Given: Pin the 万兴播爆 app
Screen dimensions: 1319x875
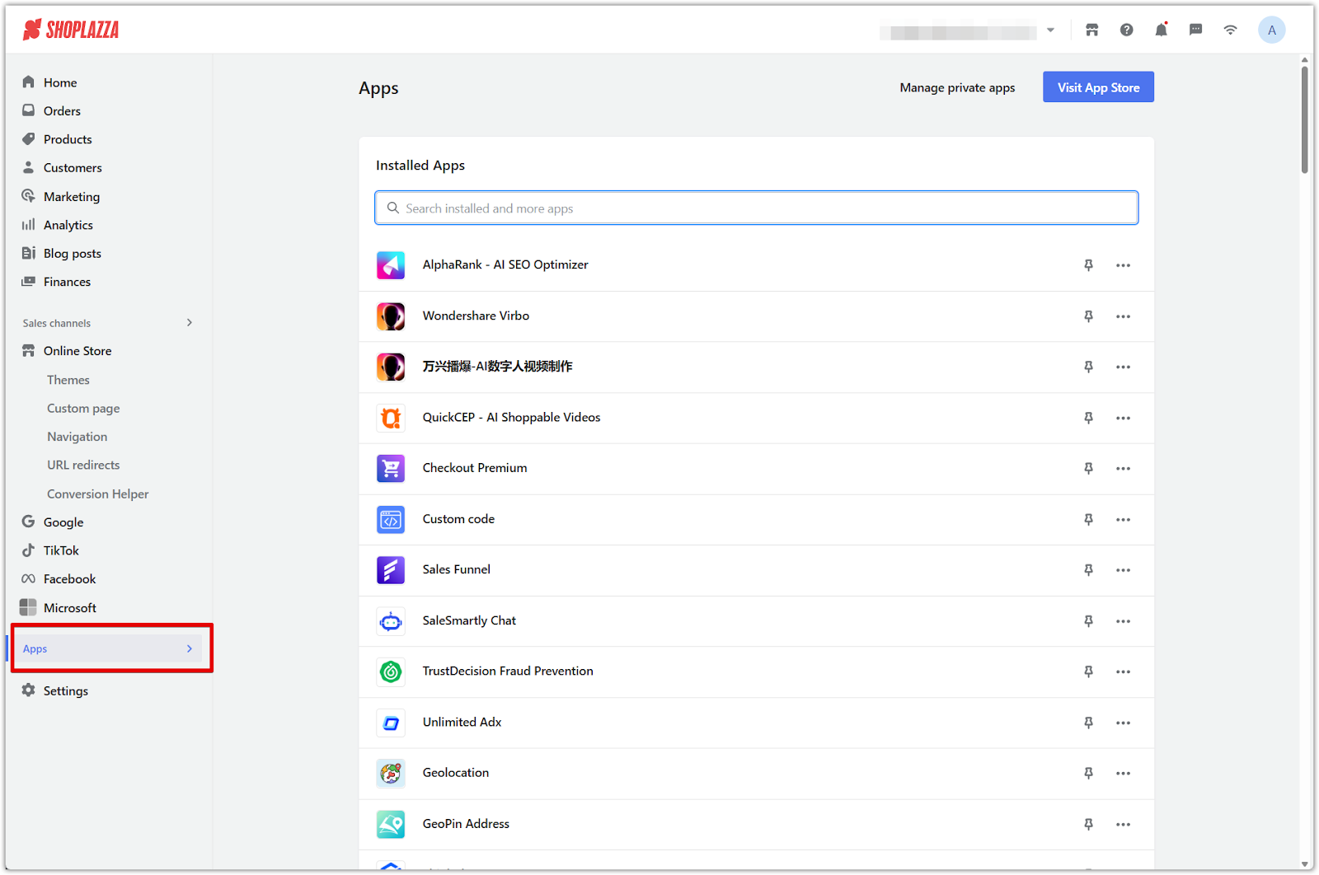Looking at the screenshot, I should point(1088,367).
